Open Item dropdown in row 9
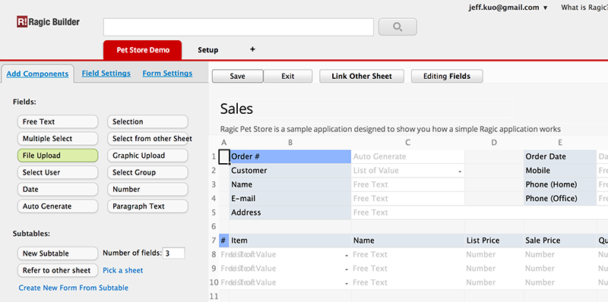 coord(347,269)
